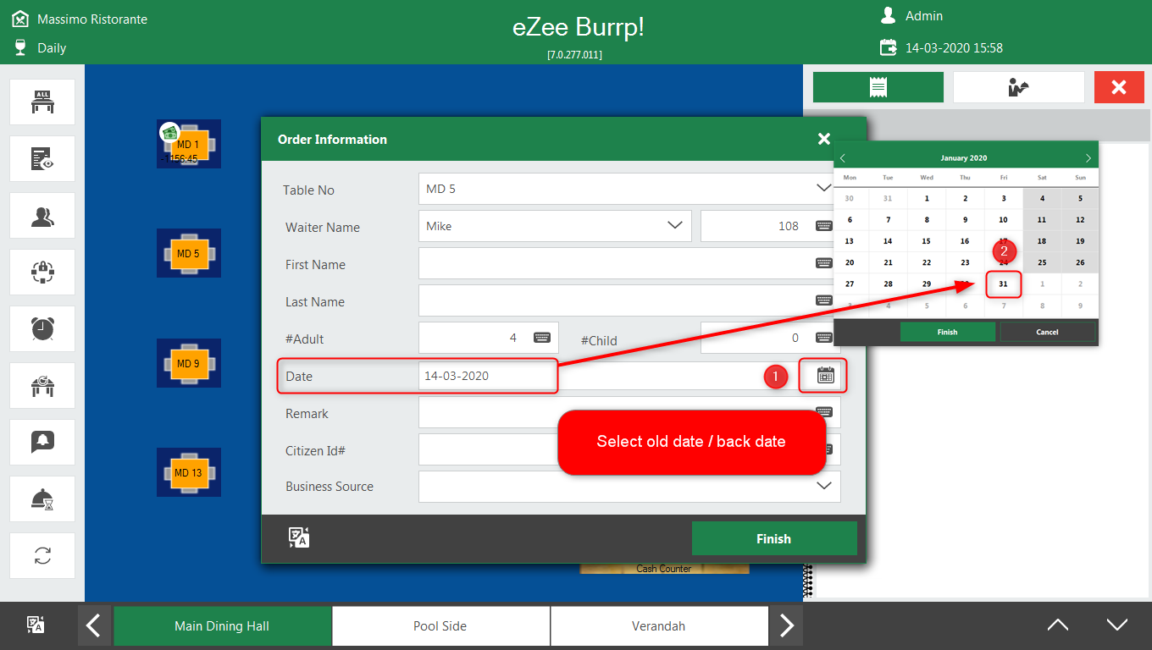Select January 31 in calendar
Screen dimensions: 1152x650
1003,284
